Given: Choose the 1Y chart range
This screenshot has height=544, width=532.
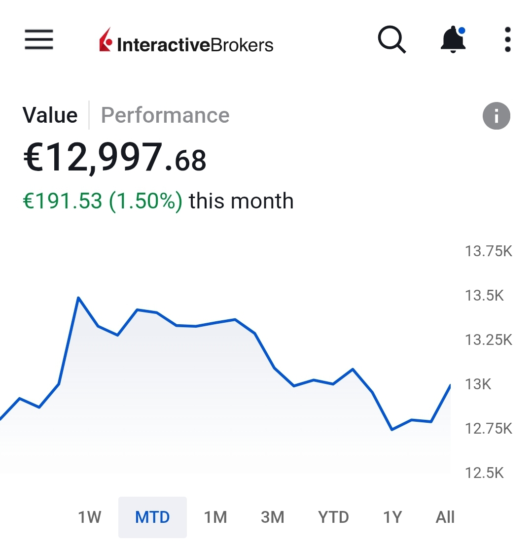Looking at the screenshot, I should coord(392,517).
